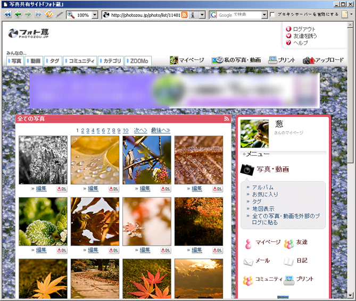356x301 pixels.
Task: Click the Google search engine icon
Action: [x=213, y=15]
